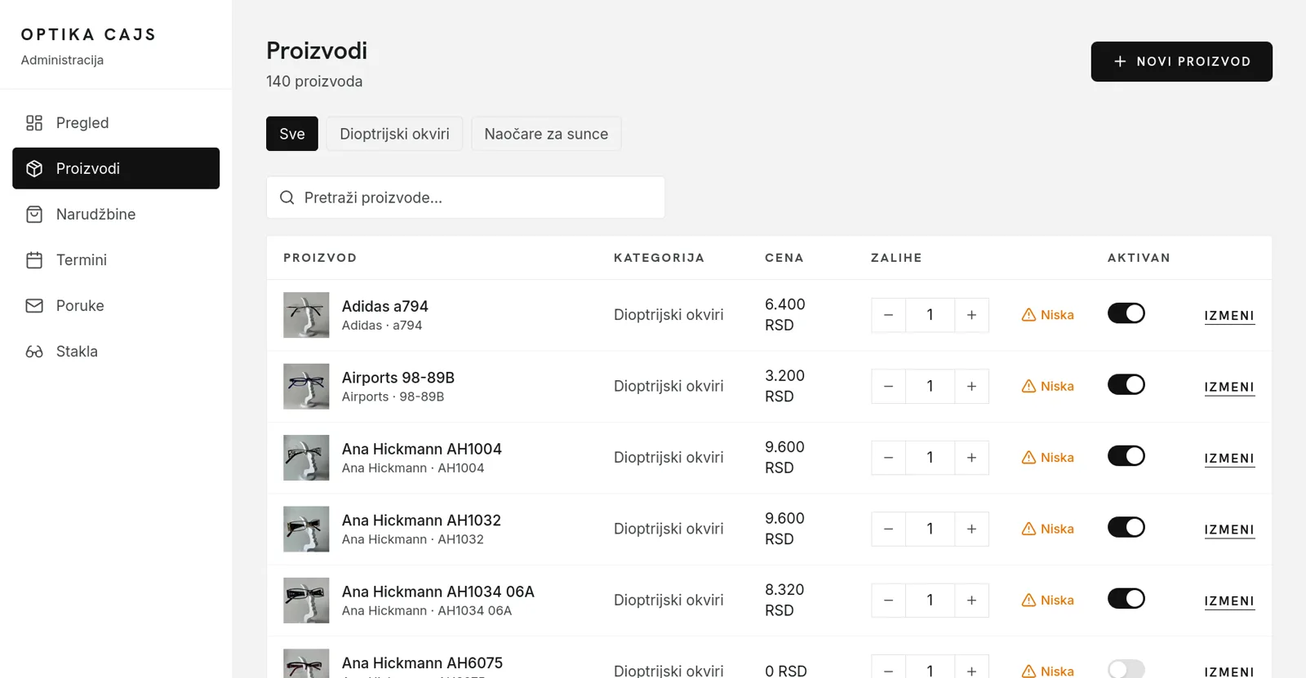Open Stakla lenses section
The height and width of the screenshot is (678, 1306).
[116, 352]
